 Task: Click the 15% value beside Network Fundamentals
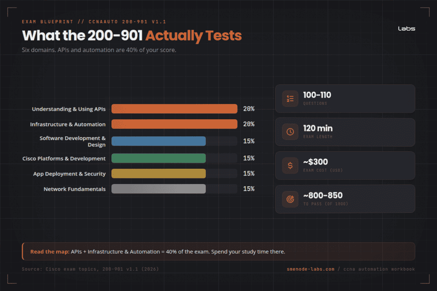(x=249, y=189)
